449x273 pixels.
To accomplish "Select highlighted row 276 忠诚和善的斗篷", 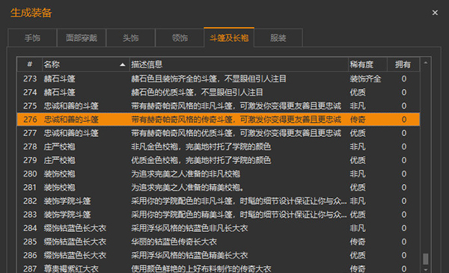I will tap(219, 120).
